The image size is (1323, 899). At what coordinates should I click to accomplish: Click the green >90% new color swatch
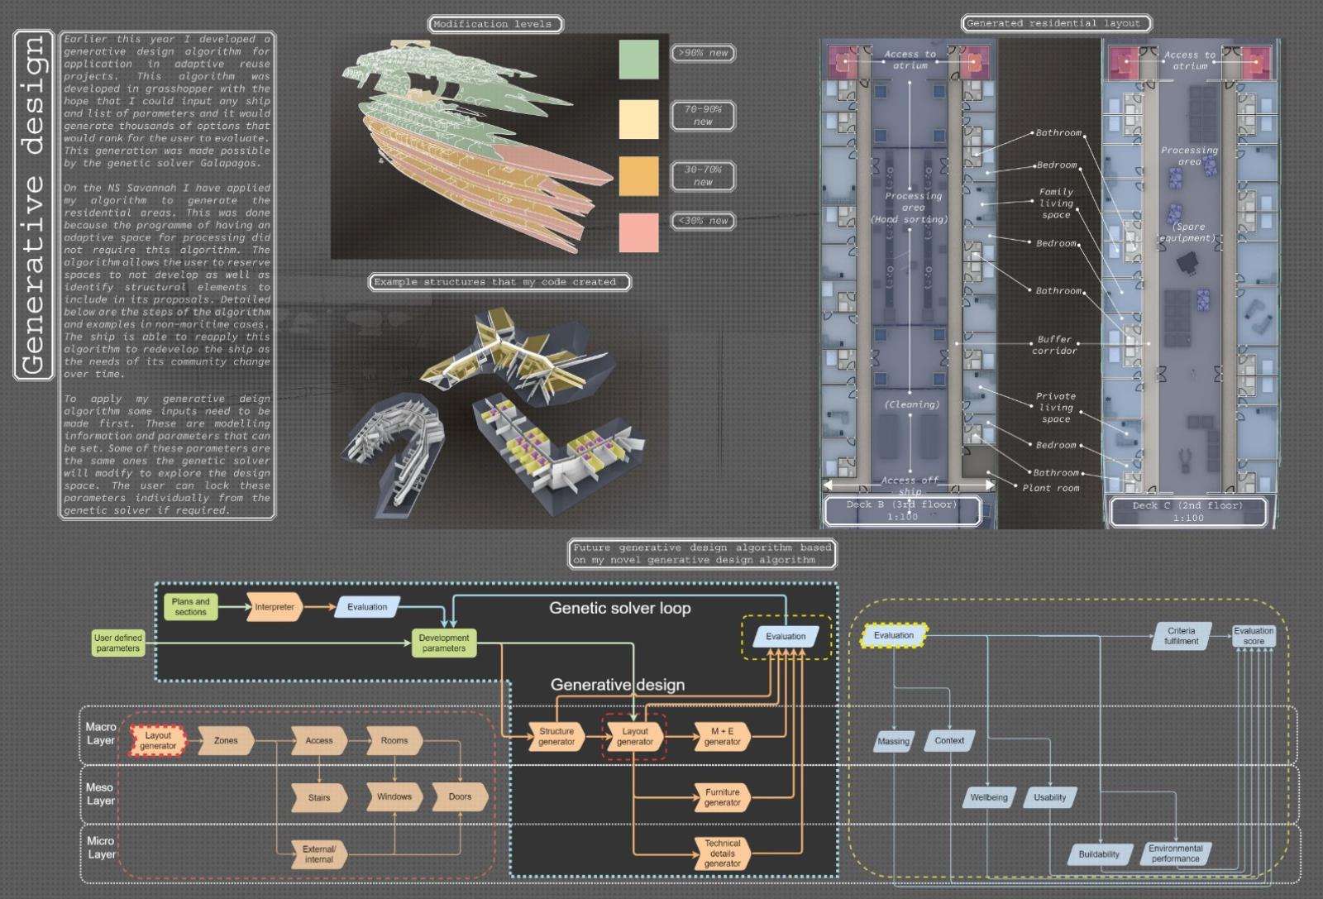[638, 59]
